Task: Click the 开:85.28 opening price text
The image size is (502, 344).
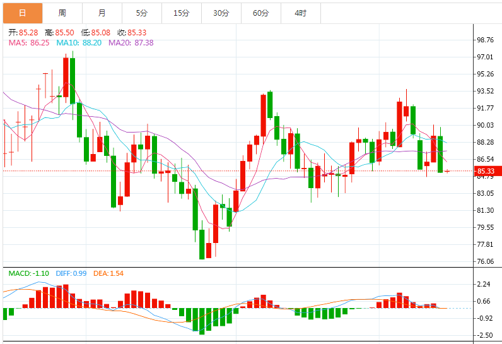Action: [23, 33]
